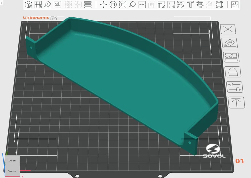Auto orient objects using the top toolbar icon
251x178 pixels.
click(48, 5)
